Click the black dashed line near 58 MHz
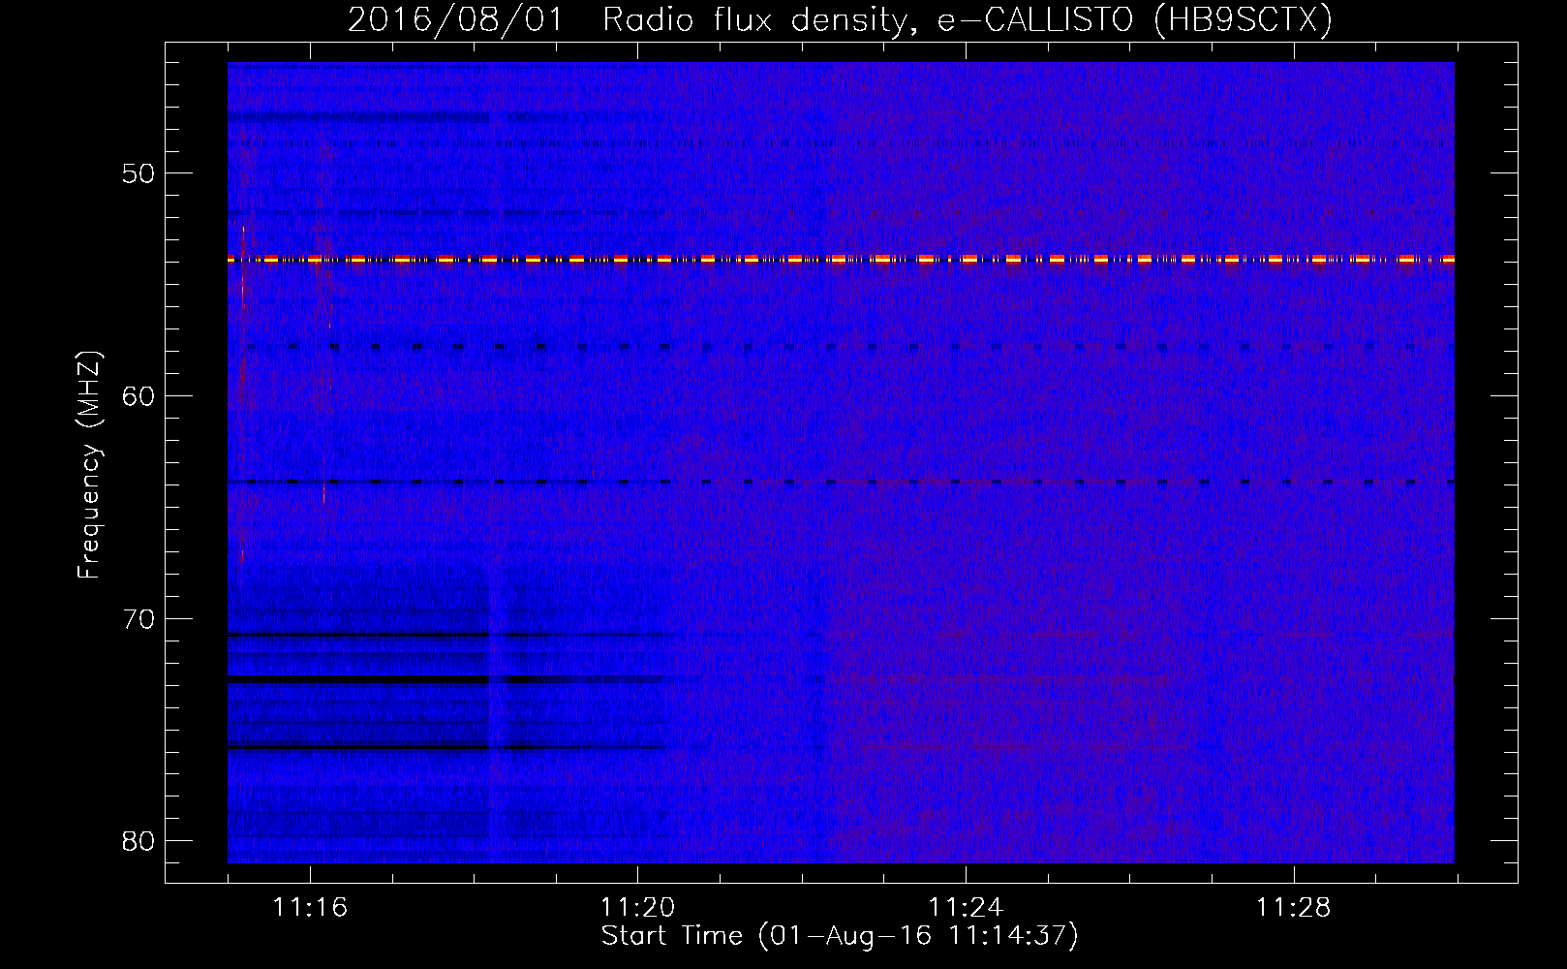This screenshot has height=969, width=1567. [x=841, y=346]
